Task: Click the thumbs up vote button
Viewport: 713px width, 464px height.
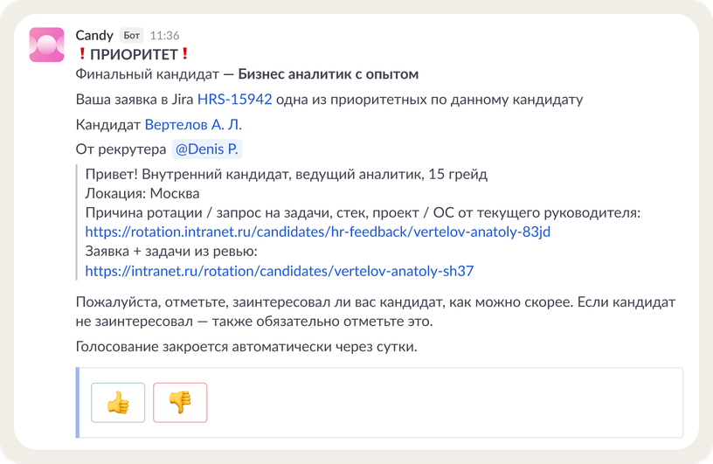Action: [118, 402]
